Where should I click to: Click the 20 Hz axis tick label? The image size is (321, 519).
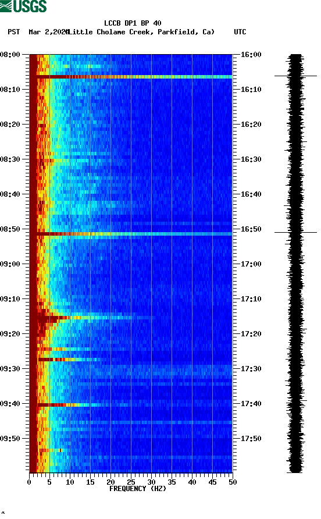click(x=110, y=482)
